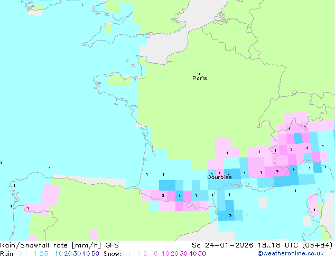The image size is (335, 258).
Task: Pick the Rain legend value 20
Action: point(68,254)
